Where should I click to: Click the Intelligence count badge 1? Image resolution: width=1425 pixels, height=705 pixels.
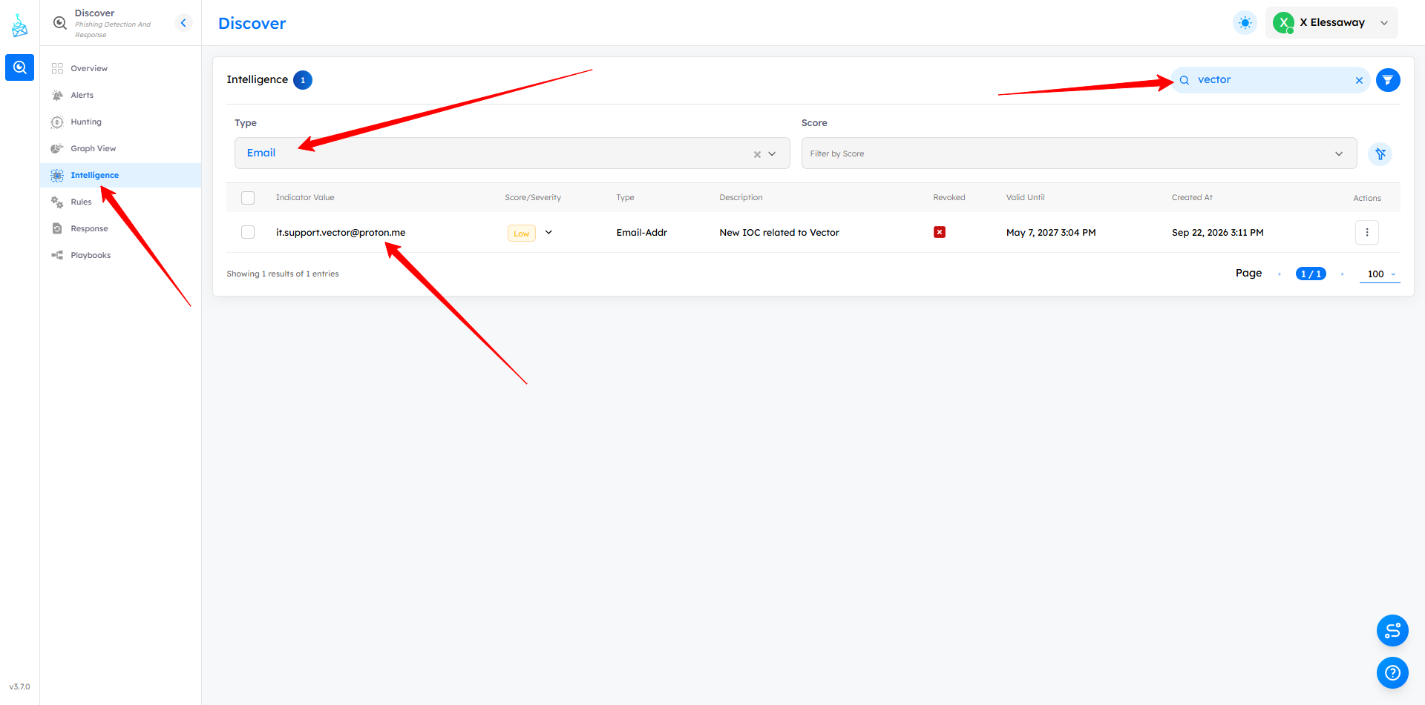pos(303,80)
